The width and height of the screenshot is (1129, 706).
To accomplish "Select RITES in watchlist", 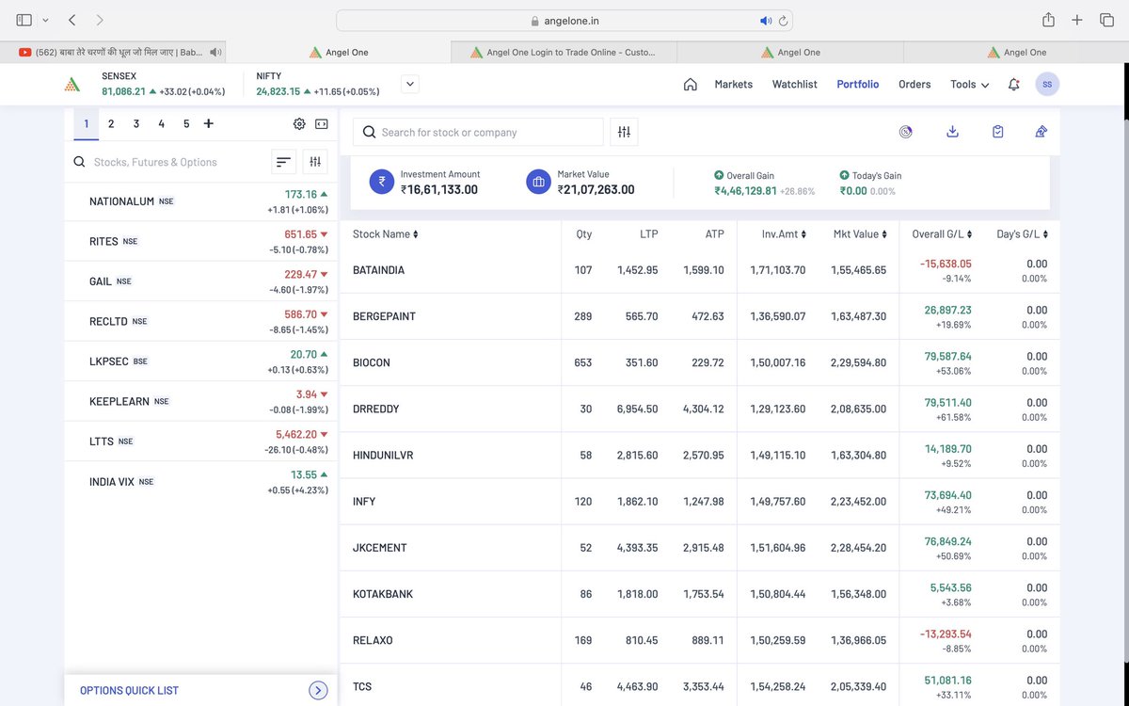I will click(201, 241).
